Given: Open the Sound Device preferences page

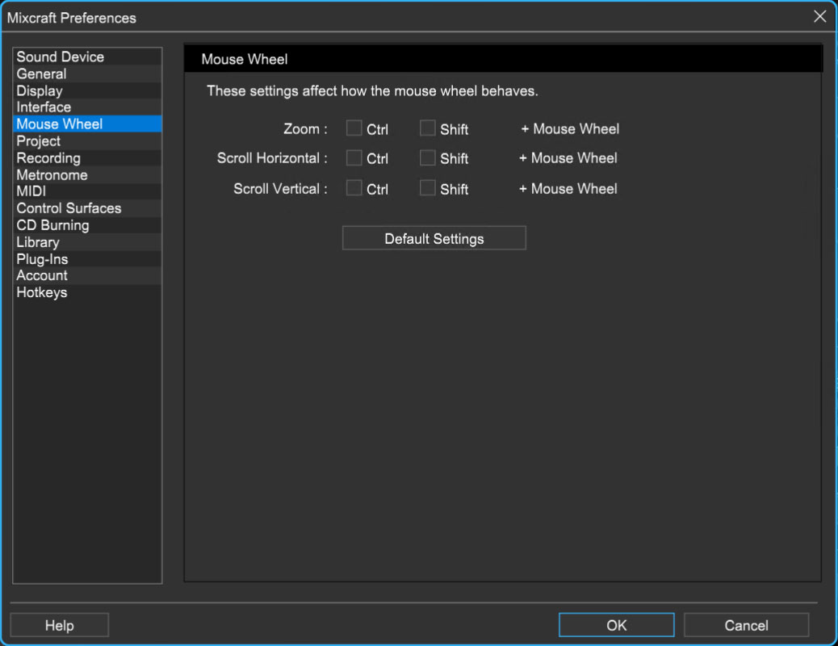Looking at the screenshot, I should 87,57.
